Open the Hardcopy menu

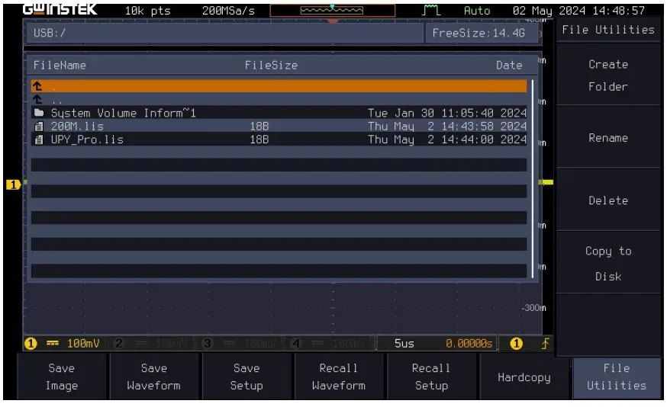pyautogui.click(x=524, y=377)
